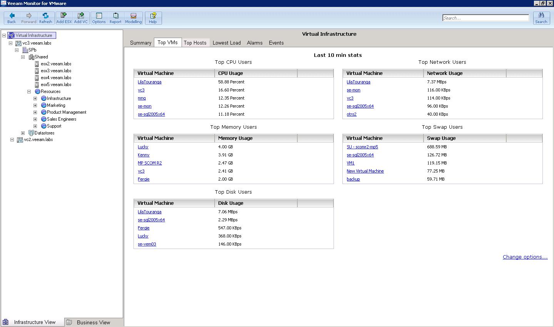Open mng link in Top CPU Users

click(142, 98)
